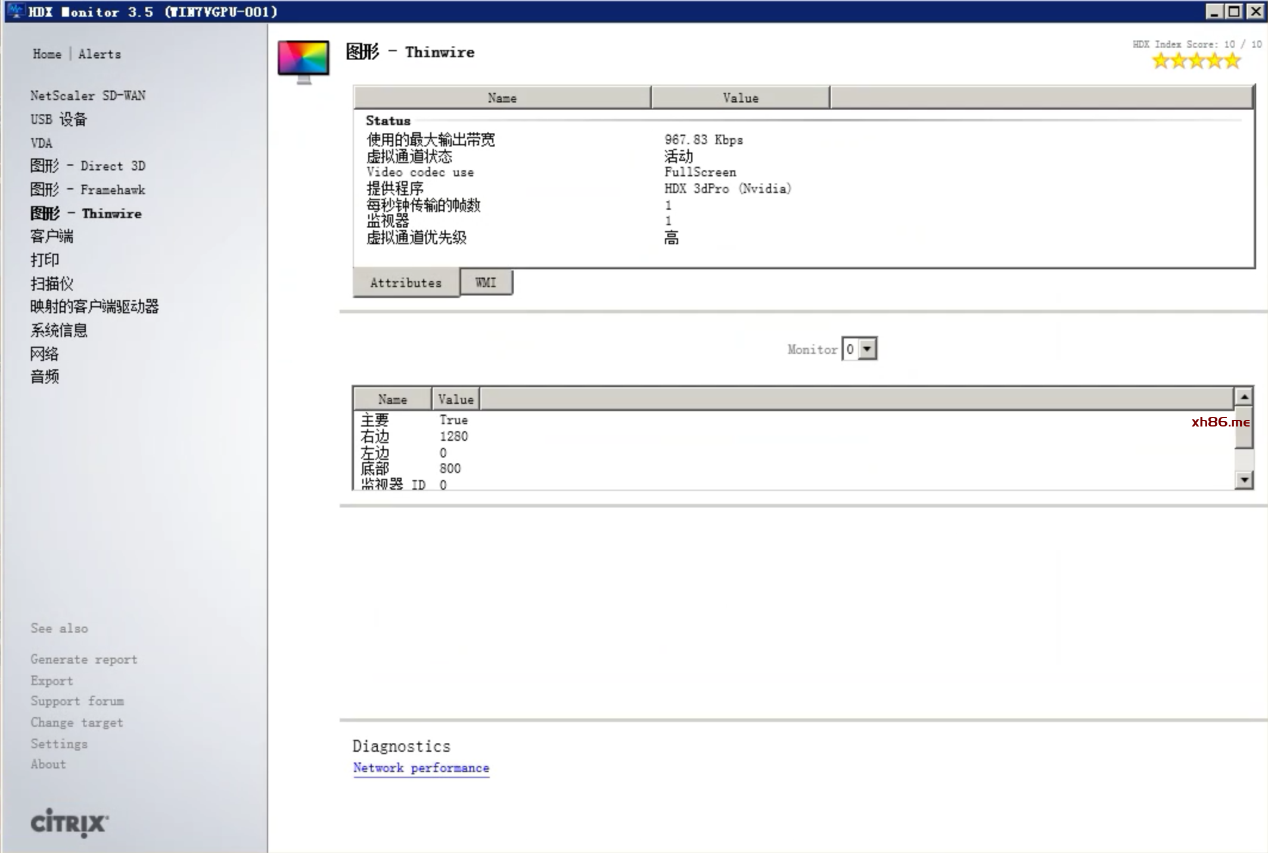Click the Video codec use row label
The width and height of the screenshot is (1268, 853).
point(420,172)
